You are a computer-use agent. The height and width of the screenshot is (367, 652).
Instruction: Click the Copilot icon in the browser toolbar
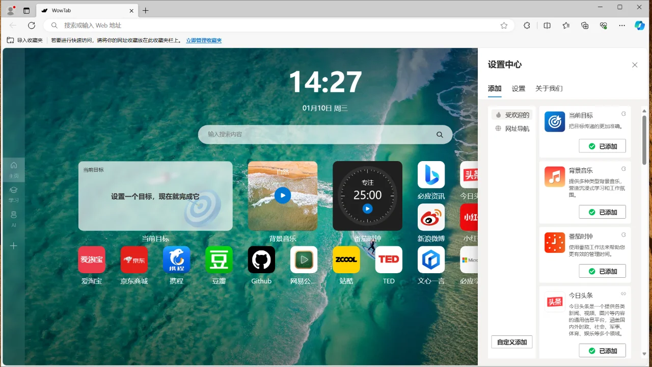tap(640, 25)
